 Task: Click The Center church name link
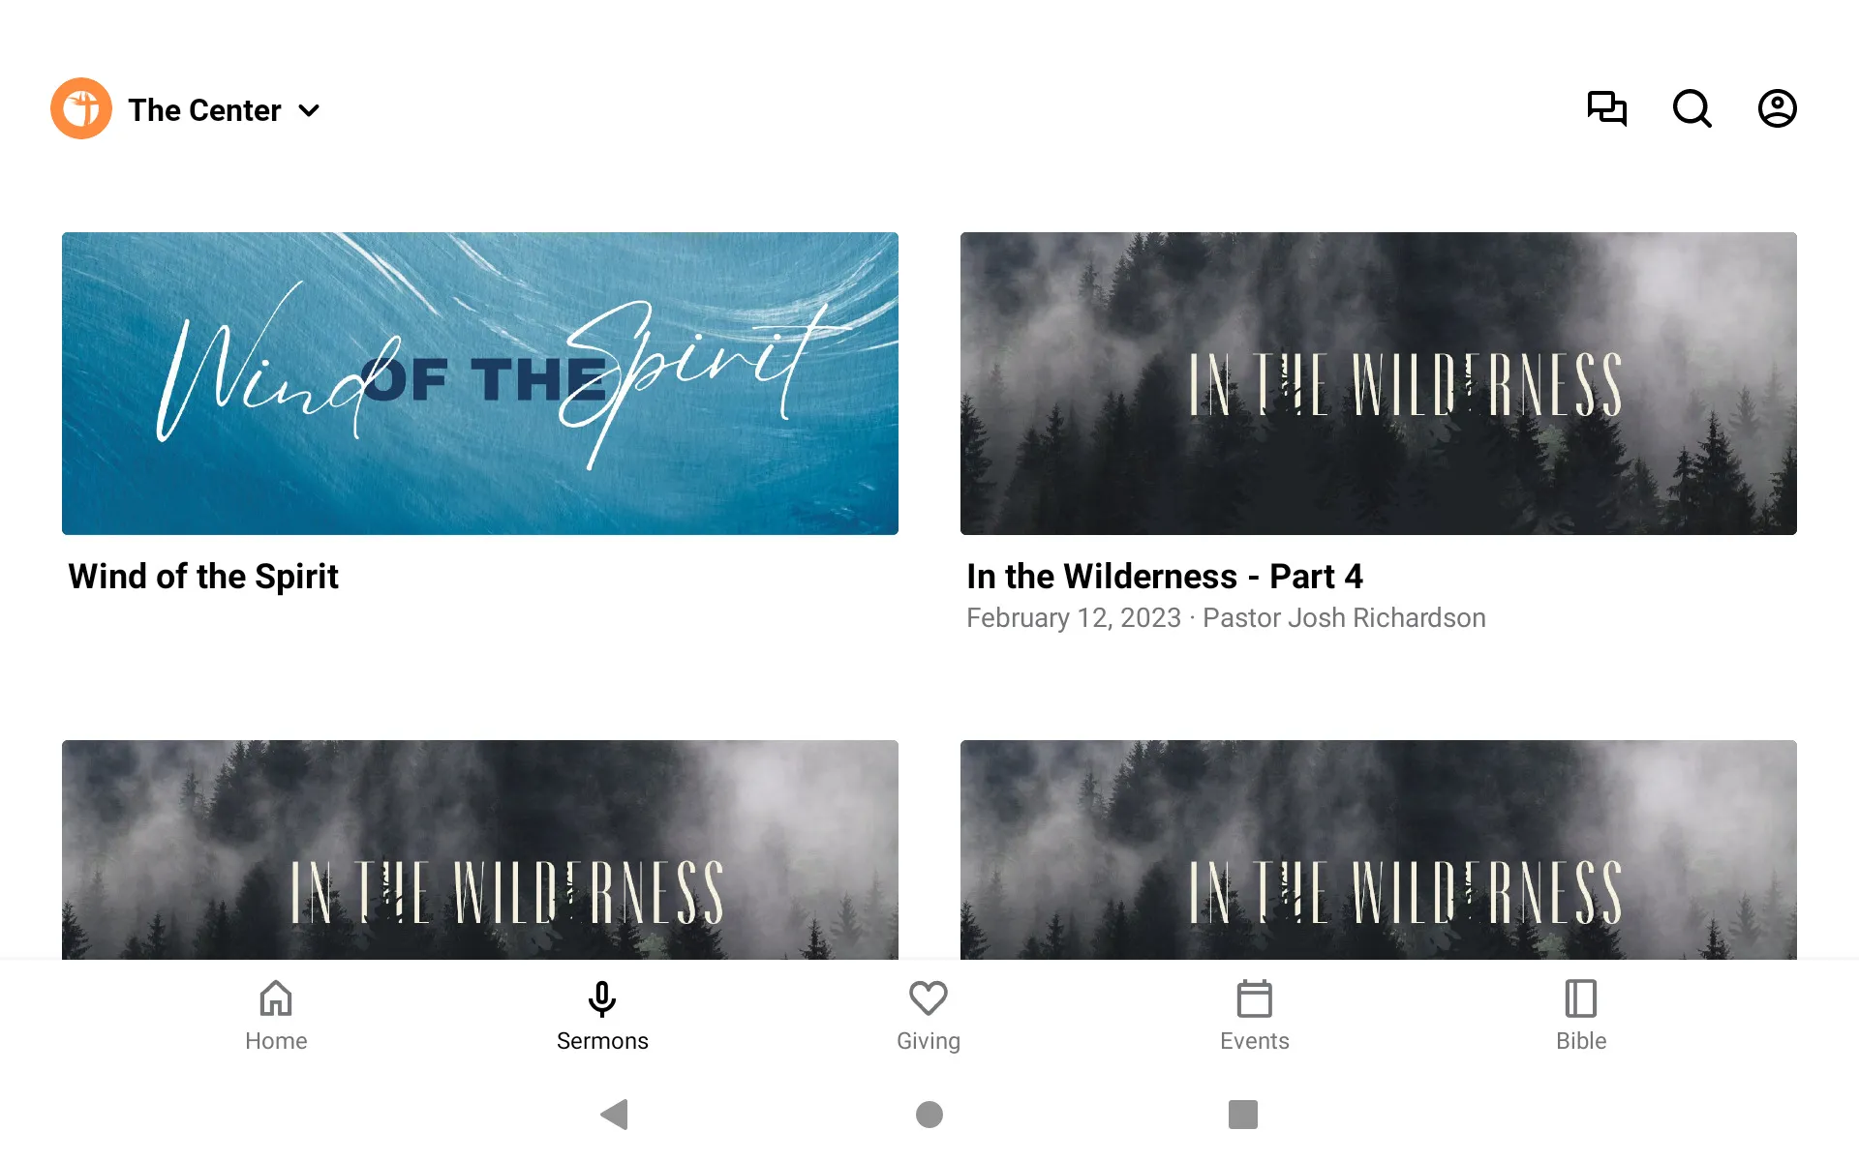pyautogui.click(x=203, y=108)
